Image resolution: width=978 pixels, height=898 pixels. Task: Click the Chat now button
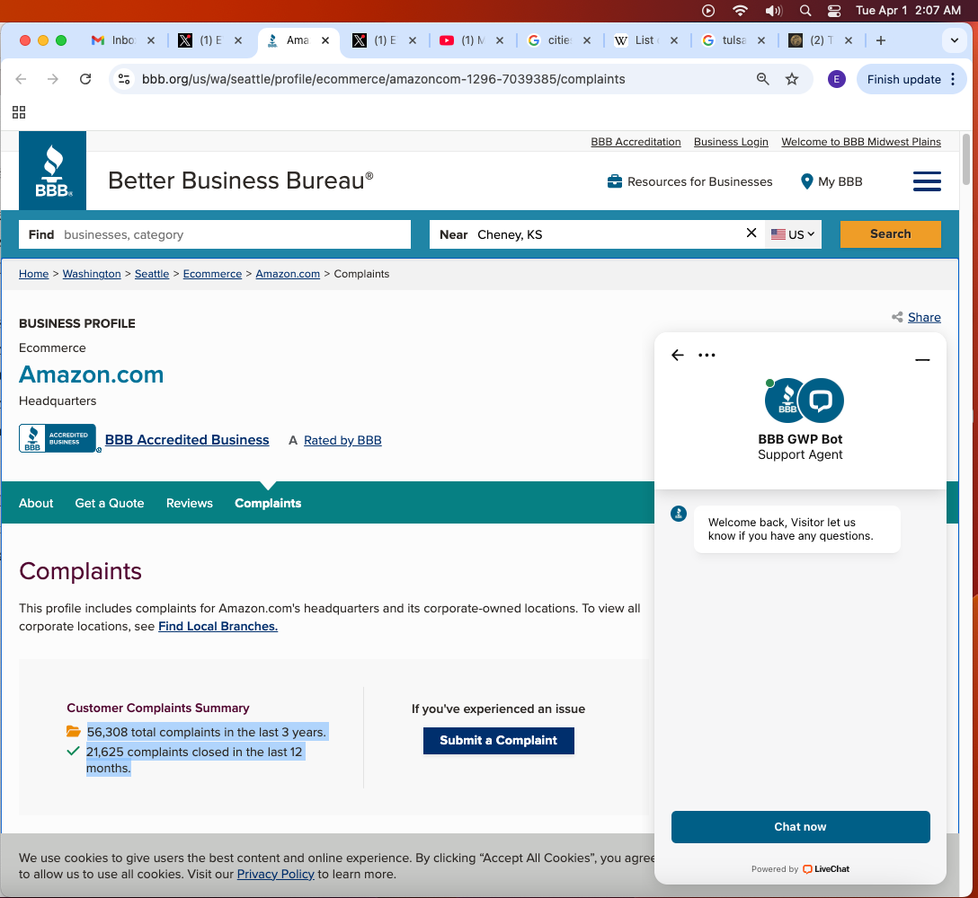800,826
